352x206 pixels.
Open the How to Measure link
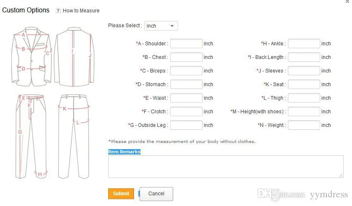(81, 11)
